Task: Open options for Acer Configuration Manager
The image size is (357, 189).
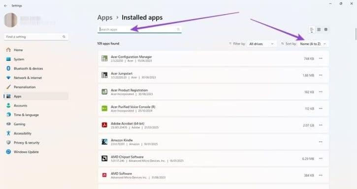Action: coord(321,58)
